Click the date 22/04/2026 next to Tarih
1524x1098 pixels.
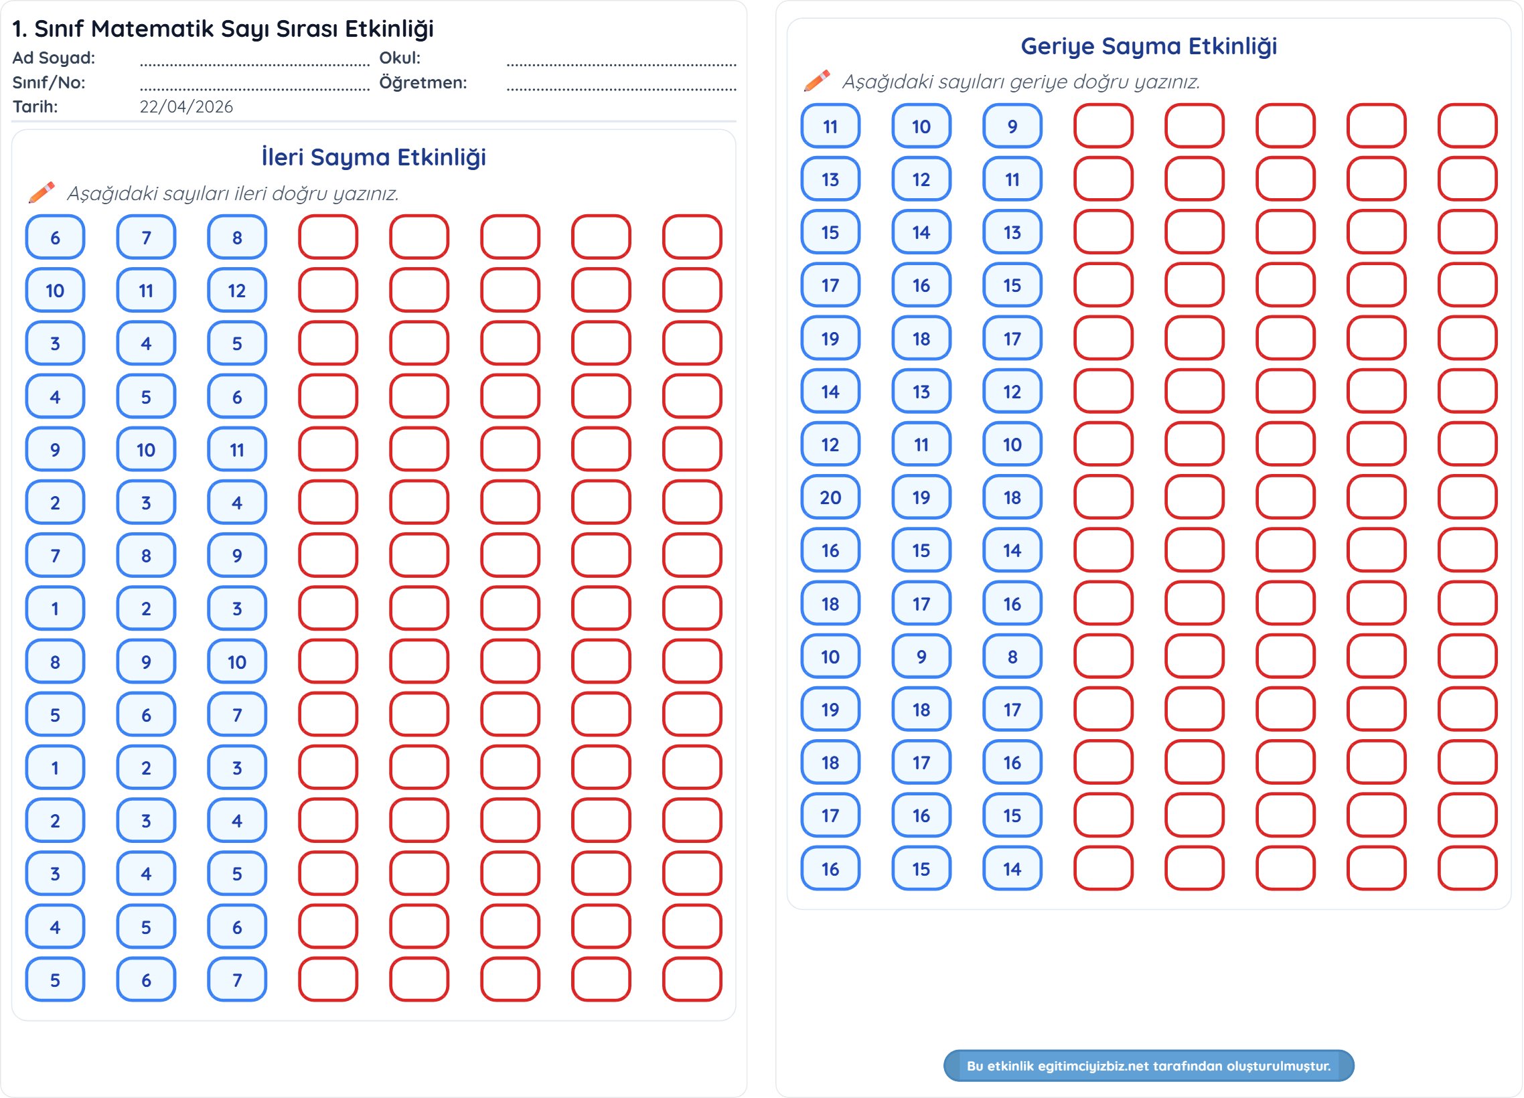point(186,107)
